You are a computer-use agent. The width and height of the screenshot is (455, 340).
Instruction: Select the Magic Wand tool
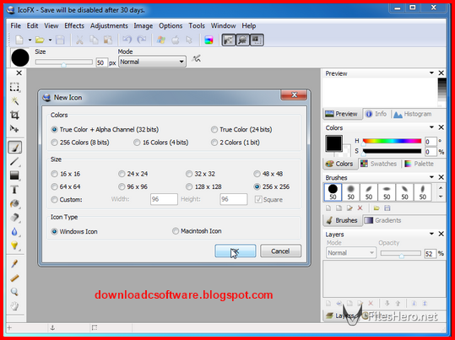14,100
